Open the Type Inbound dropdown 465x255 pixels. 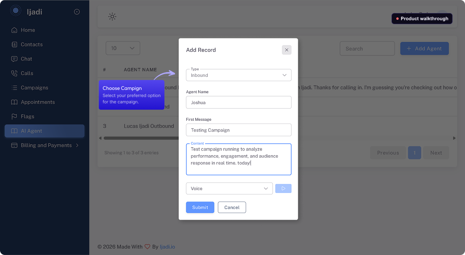(x=238, y=75)
